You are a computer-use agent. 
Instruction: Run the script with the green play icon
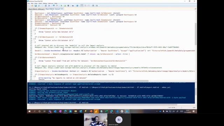point(62,6)
